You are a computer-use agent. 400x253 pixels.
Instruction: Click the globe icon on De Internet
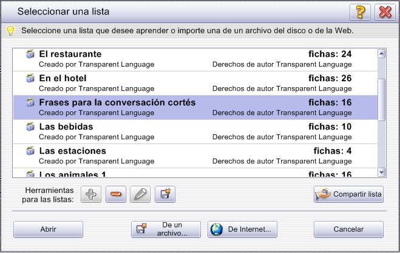217,229
